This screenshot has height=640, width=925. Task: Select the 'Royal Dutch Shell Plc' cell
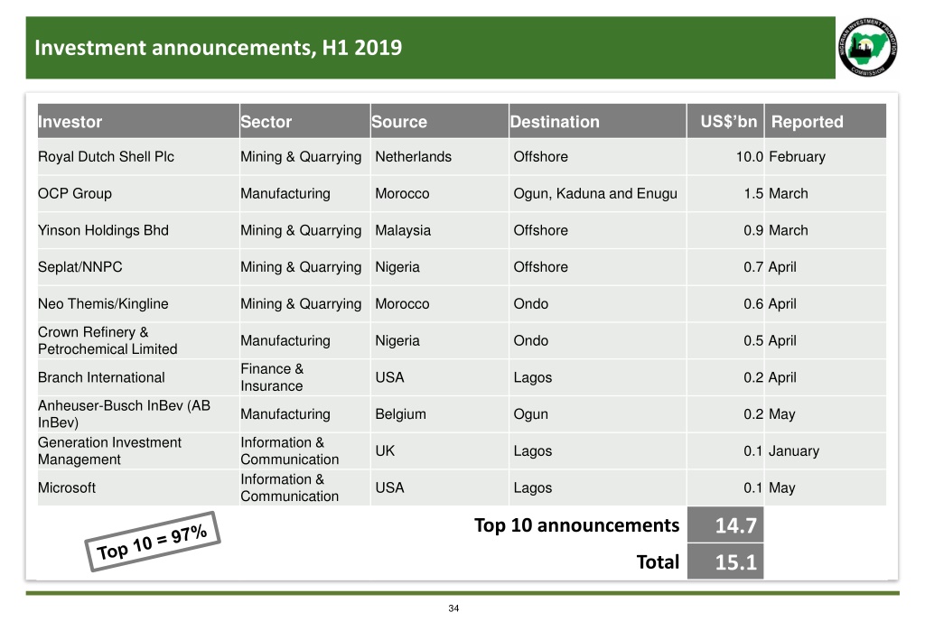(138, 157)
